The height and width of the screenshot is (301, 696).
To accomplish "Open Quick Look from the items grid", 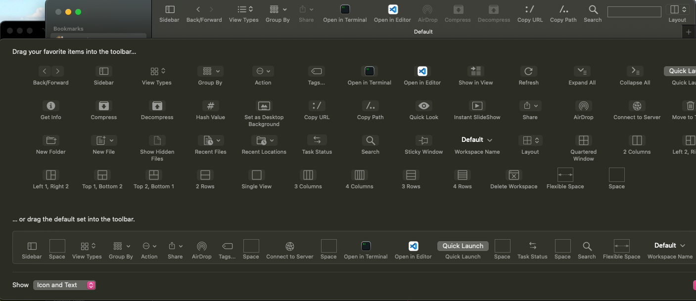I will pyautogui.click(x=423, y=106).
